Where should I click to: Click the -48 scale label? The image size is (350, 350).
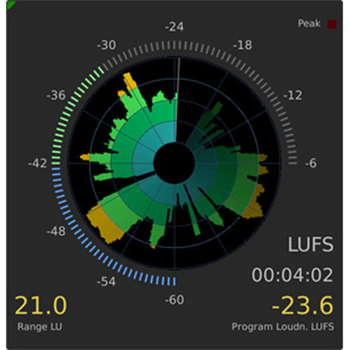click(56, 231)
